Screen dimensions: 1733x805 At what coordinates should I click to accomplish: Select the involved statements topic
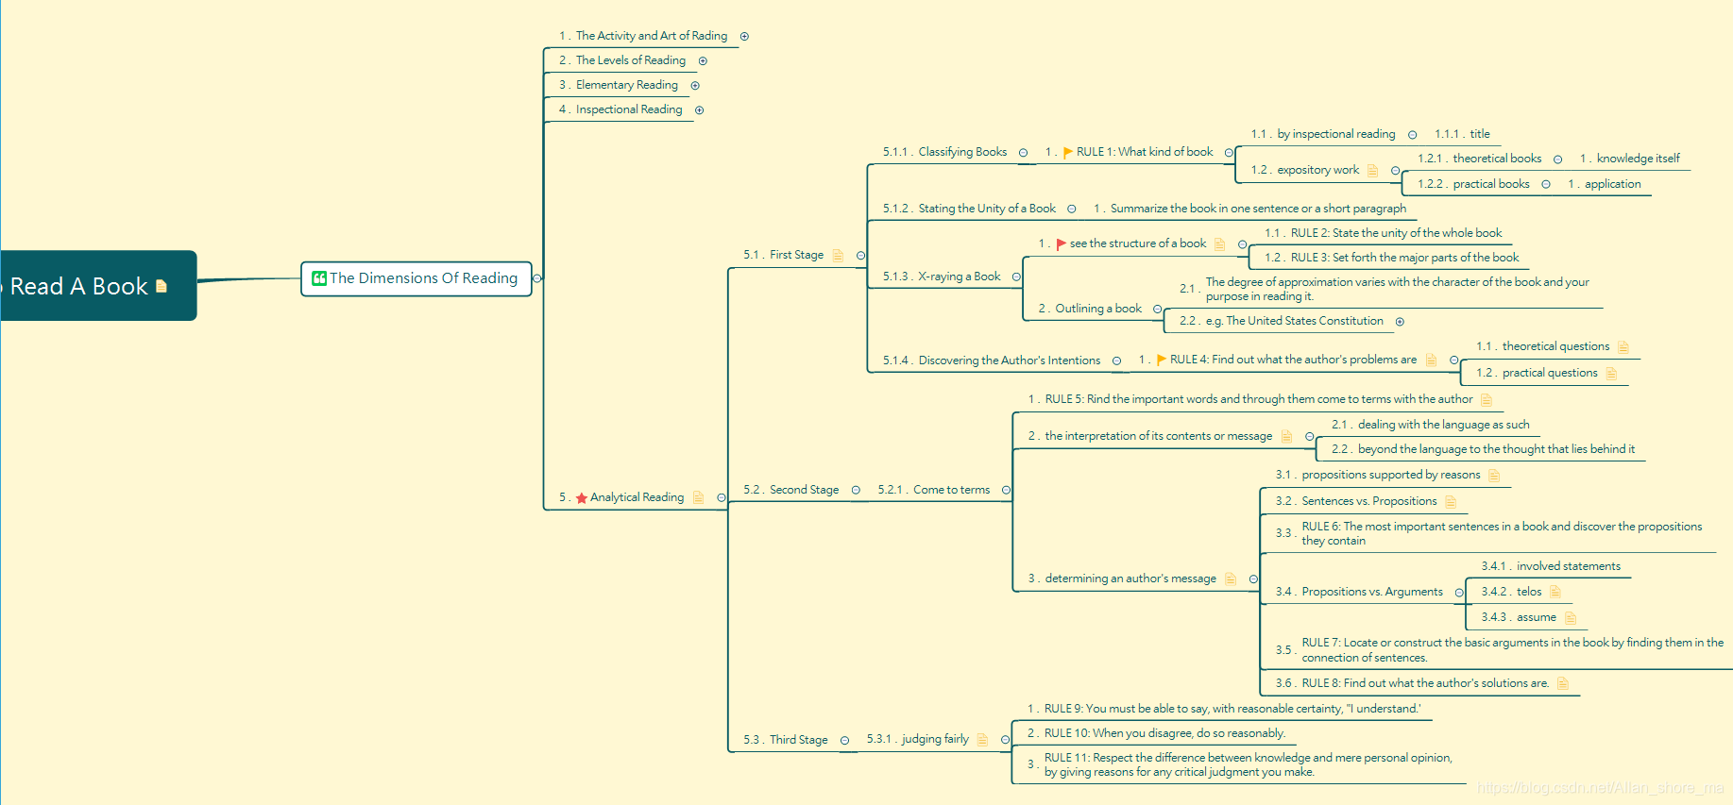tap(1551, 566)
